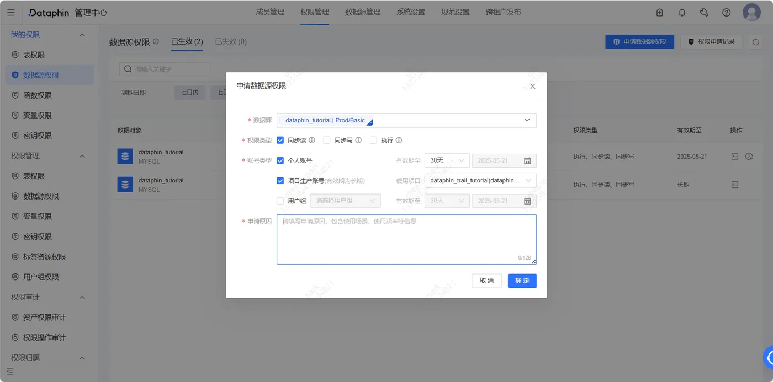This screenshot has height=382, width=773.
Task: Click the 确定 button
Action: [522, 281]
